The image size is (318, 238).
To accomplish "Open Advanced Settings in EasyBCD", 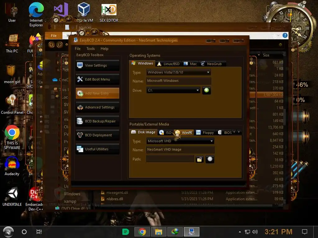I will (97, 107).
